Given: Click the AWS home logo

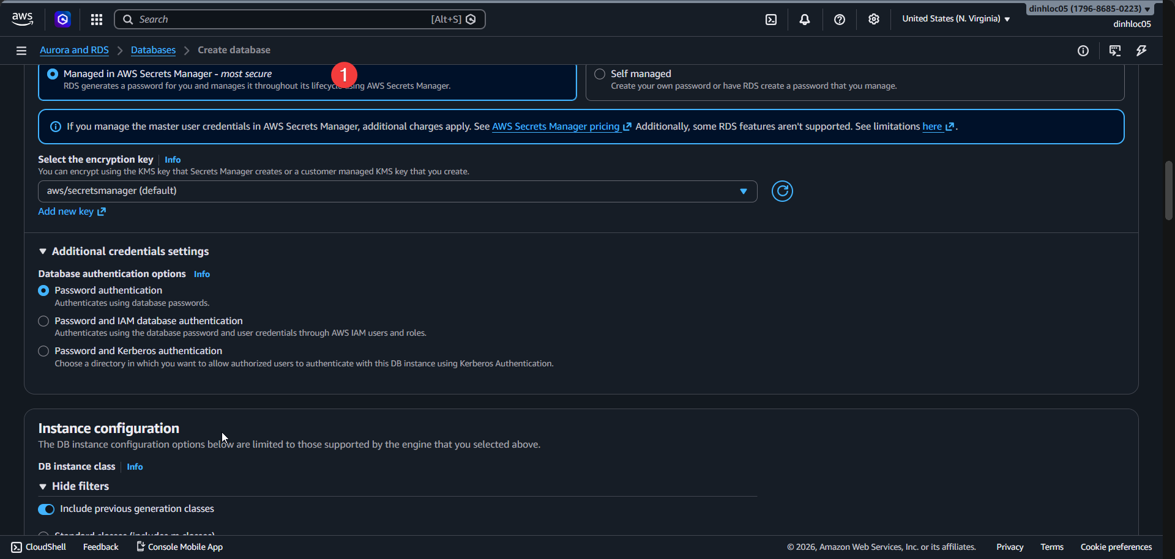Looking at the screenshot, I should pos(22,18).
